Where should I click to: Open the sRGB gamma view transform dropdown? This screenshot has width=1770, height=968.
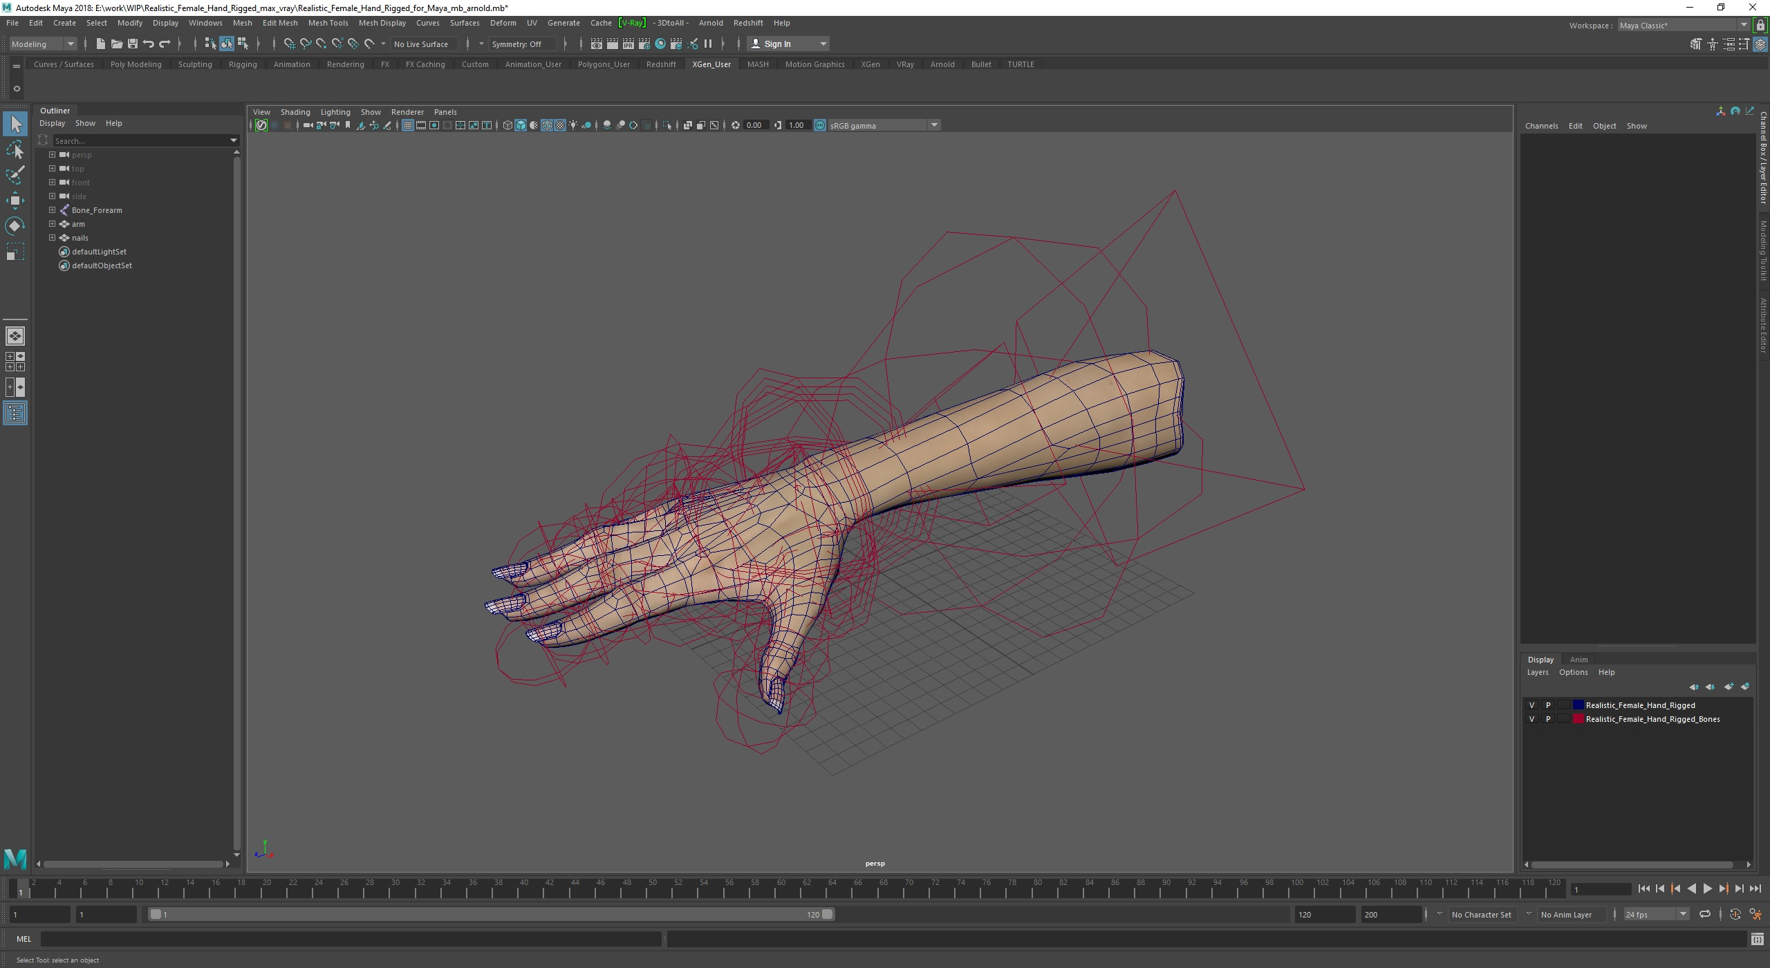click(x=884, y=125)
